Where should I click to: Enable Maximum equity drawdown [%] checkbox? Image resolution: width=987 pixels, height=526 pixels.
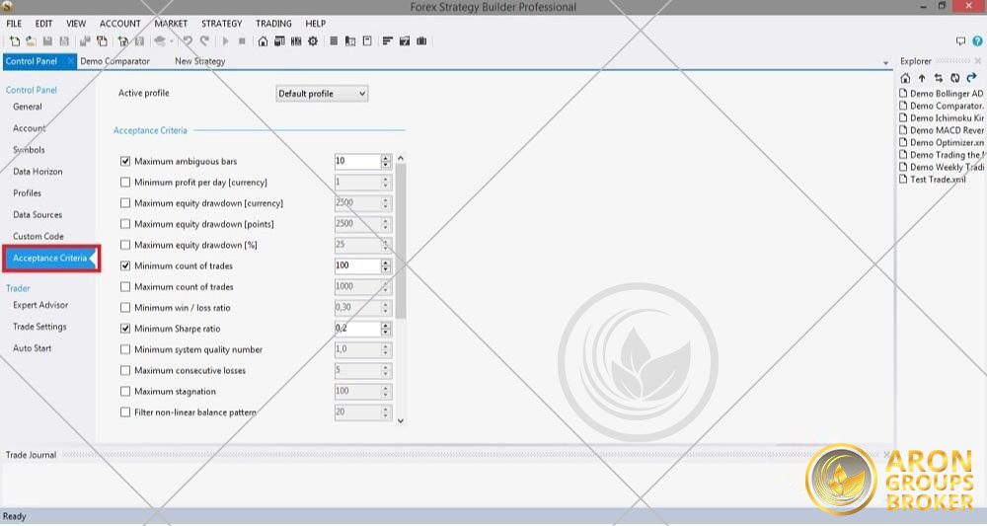tap(125, 245)
